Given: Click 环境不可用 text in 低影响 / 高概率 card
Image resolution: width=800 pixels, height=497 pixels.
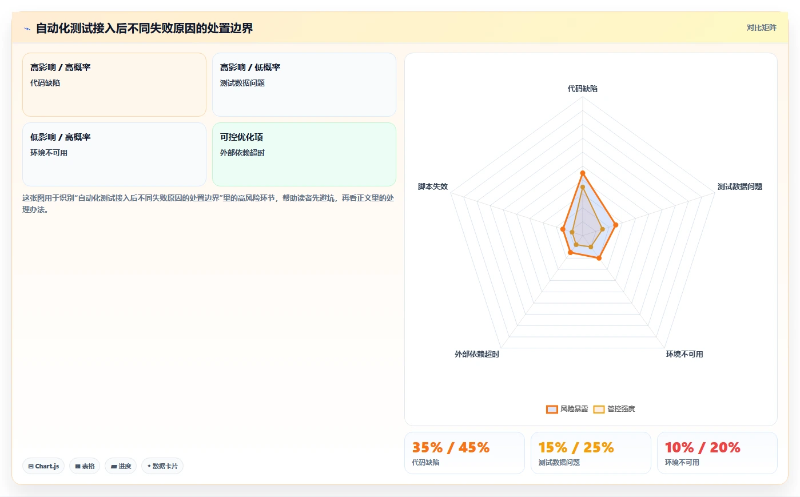Looking at the screenshot, I should point(49,153).
